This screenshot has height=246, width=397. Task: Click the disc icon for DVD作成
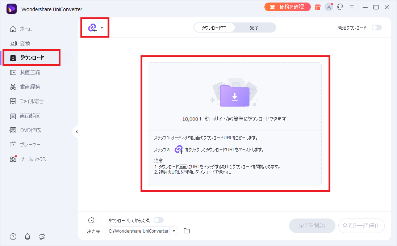coord(13,130)
